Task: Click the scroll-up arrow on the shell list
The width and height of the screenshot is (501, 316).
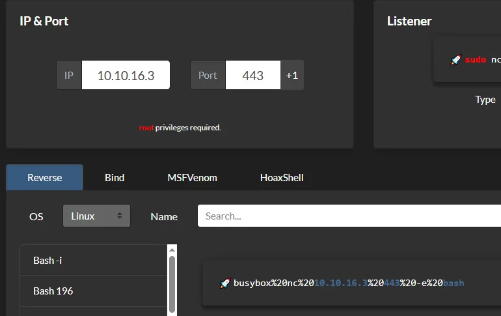Action: coord(172,249)
